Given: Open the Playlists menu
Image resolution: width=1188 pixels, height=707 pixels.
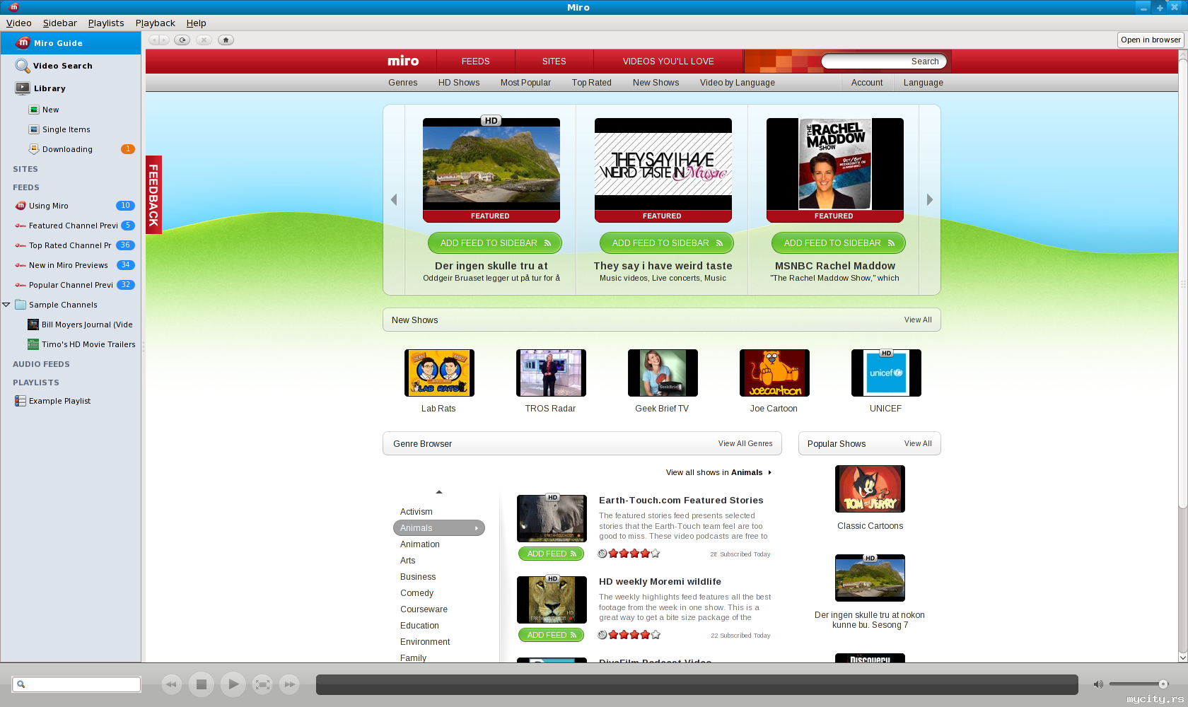Looking at the screenshot, I should coord(106,23).
